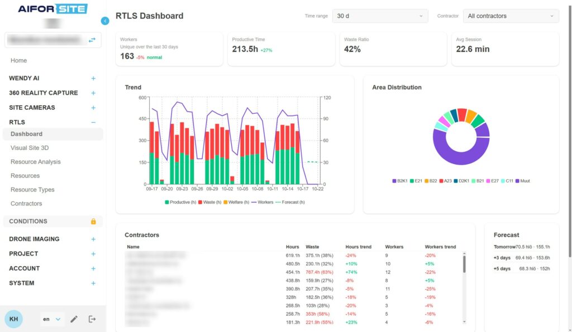Expand the DRONE IMAGING plus icon
The image size is (572, 332).
pyautogui.click(x=93, y=239)
